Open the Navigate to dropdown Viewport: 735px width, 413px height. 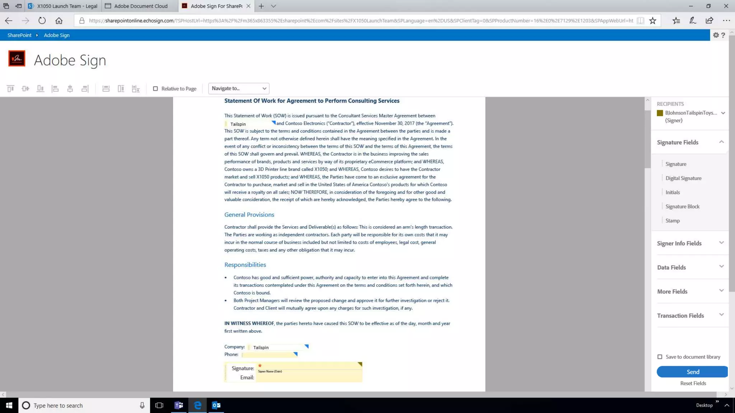(239, 89)
